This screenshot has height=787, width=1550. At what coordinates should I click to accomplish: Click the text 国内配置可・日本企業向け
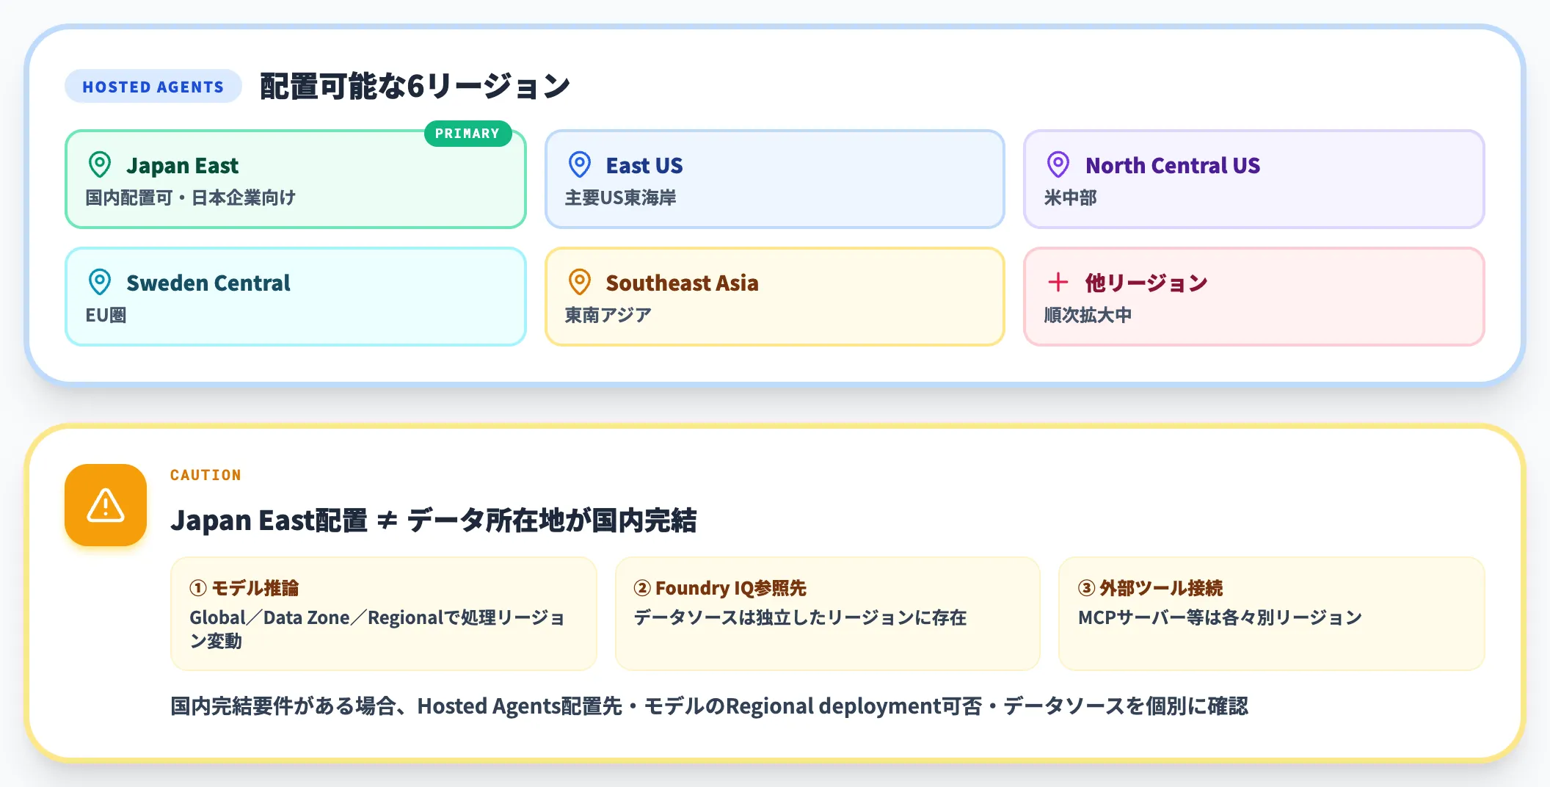[x=191, y=197]
